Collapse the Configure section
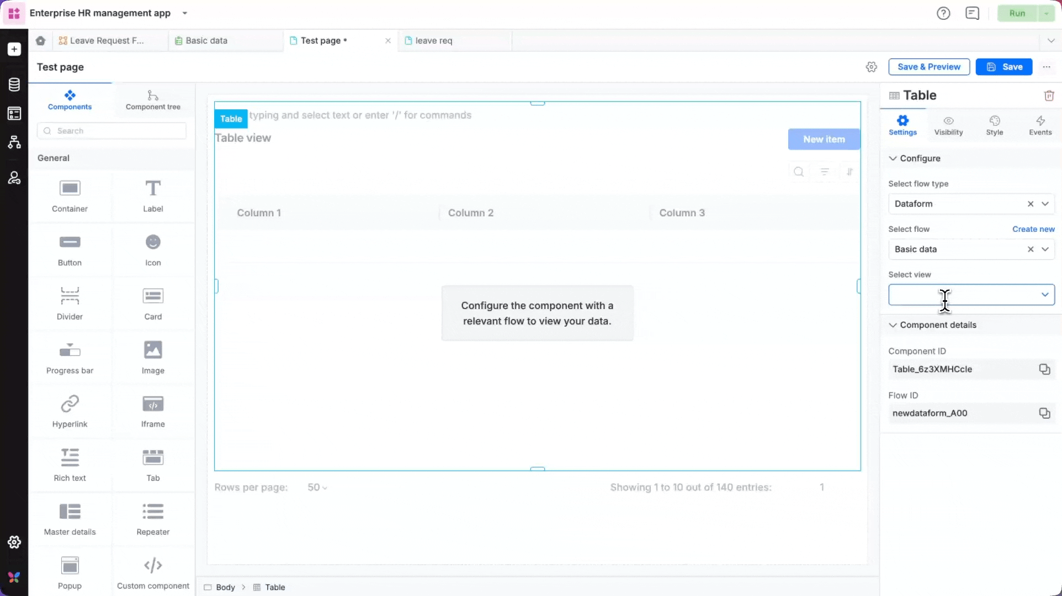Image resolution: width=1062 pixels, height=596 pixels. coord(893,158)
